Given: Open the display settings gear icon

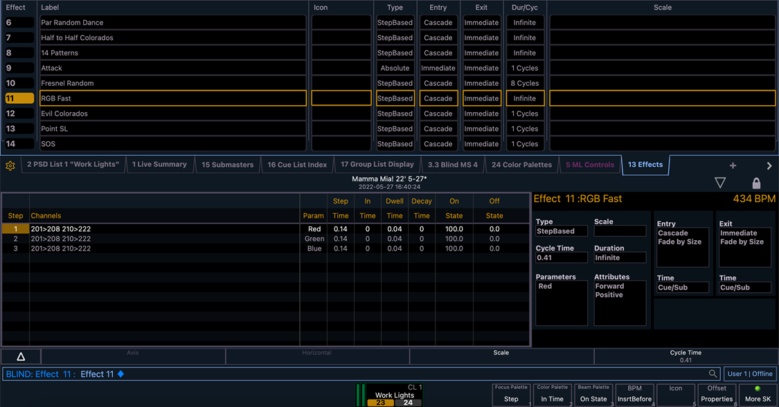Looking at the screenshot, I should [10, 166].
